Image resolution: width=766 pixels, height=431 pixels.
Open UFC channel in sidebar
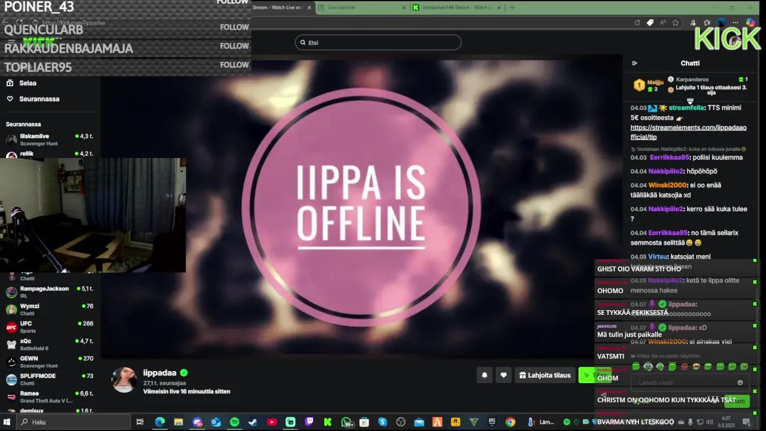click(x=50, y=327)
